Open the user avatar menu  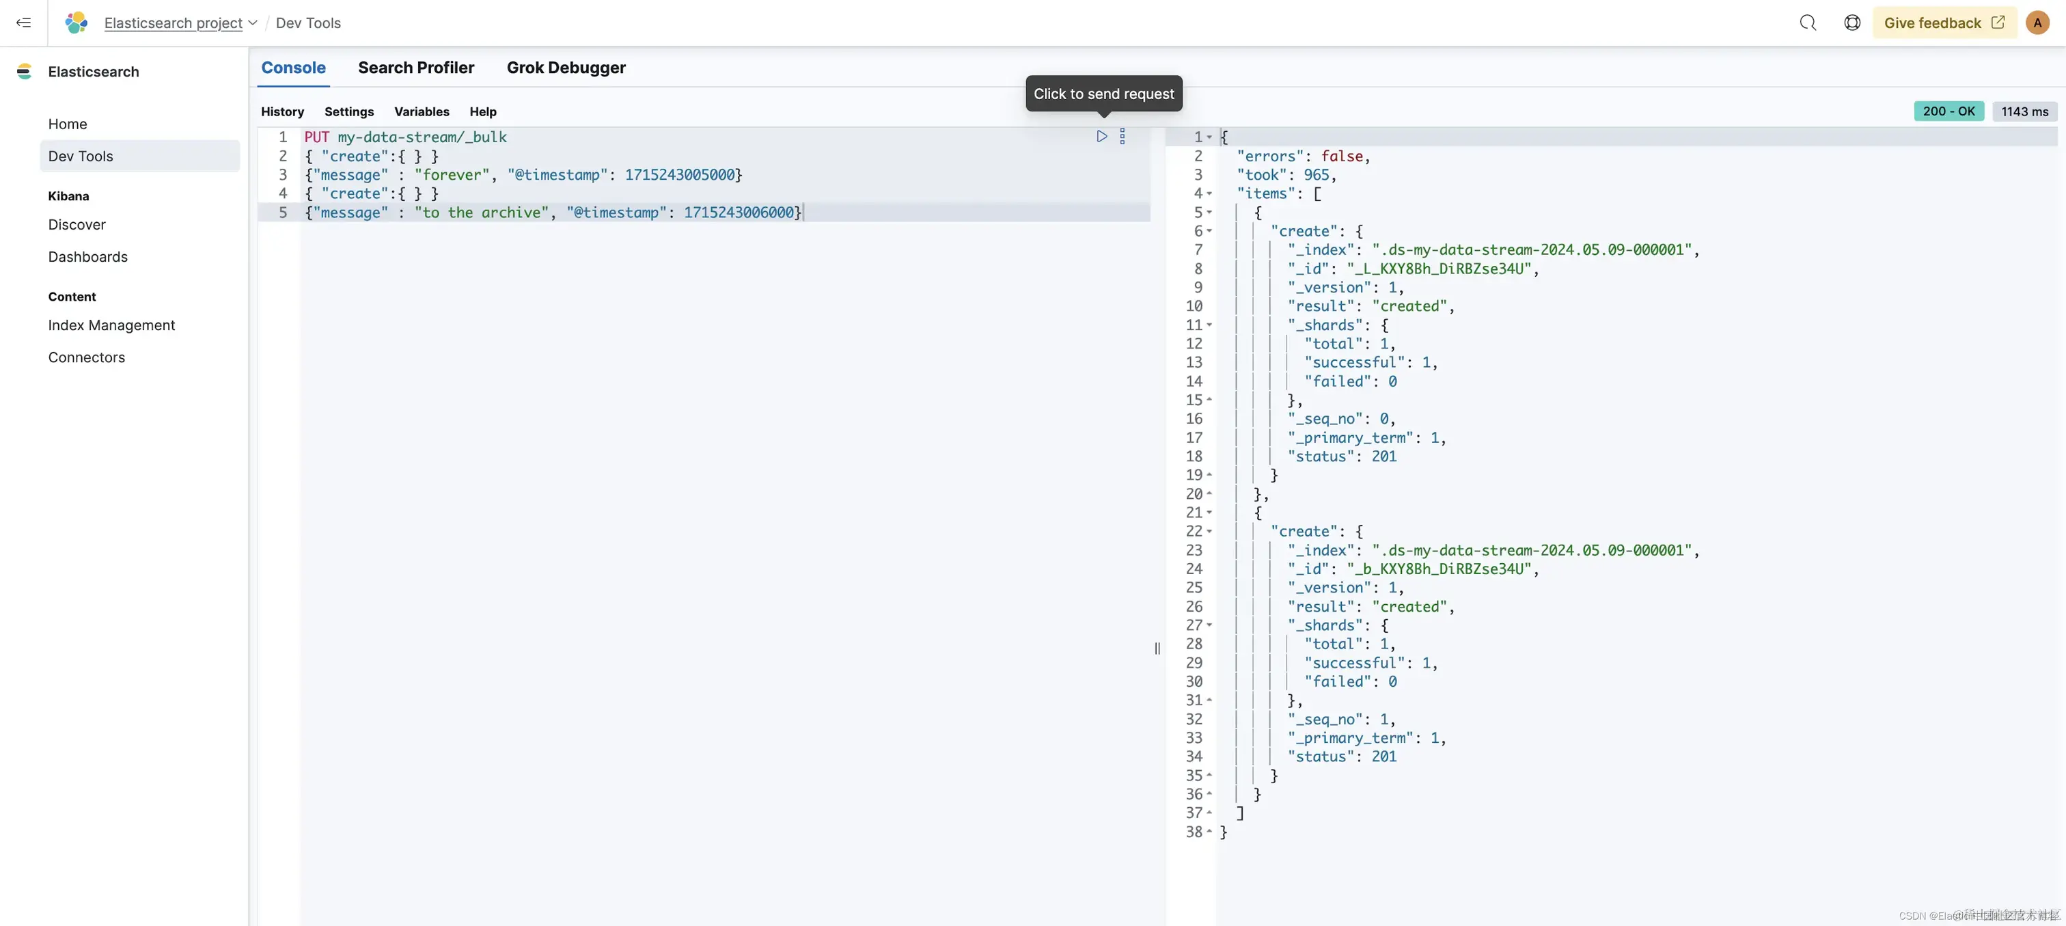point(2037,23)
